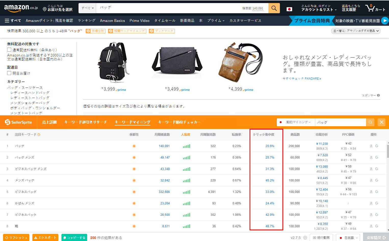Click the コッピーする button

[74, 238]
